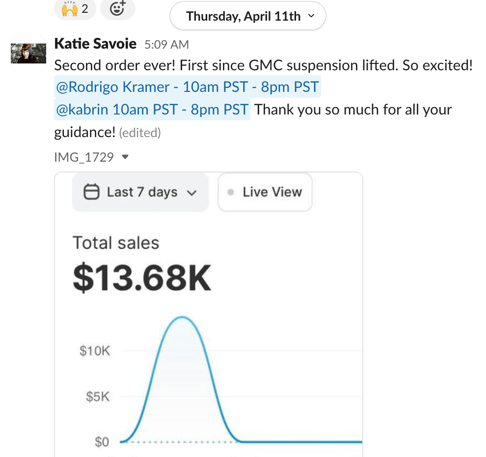The width and height of the screenshot is (486, 457).
Task: Click the (edited) message label
Action: click(x=140, y=133)
